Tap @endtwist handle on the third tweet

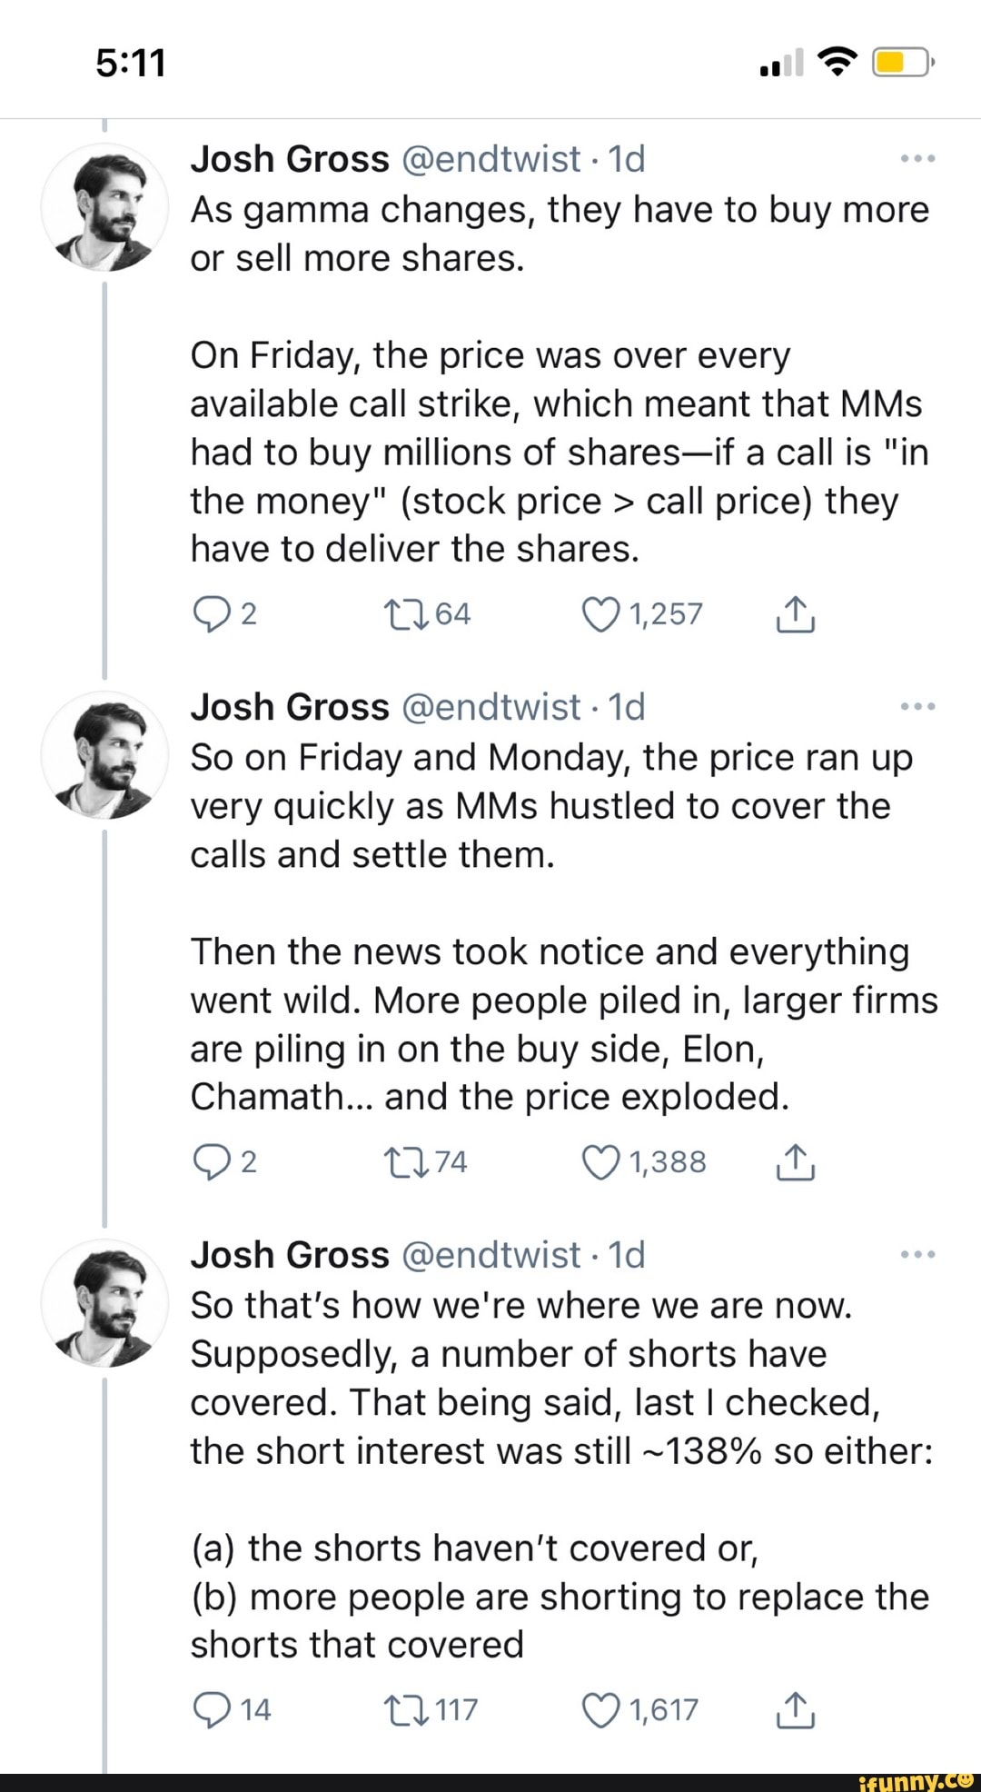[490, 1255]
